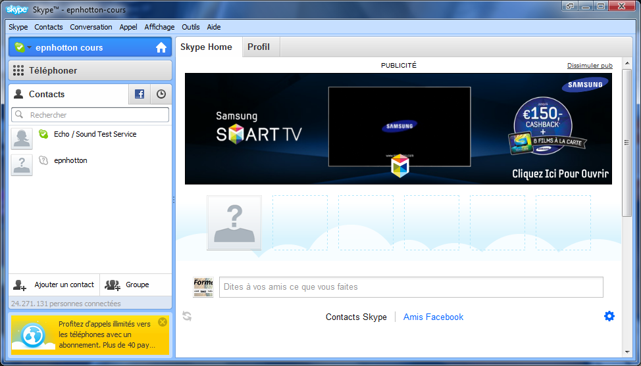Open the Samsung Smart TV advertisement
Screen dimensions: 641x366
pyautogui.click(x=399, y=129)
